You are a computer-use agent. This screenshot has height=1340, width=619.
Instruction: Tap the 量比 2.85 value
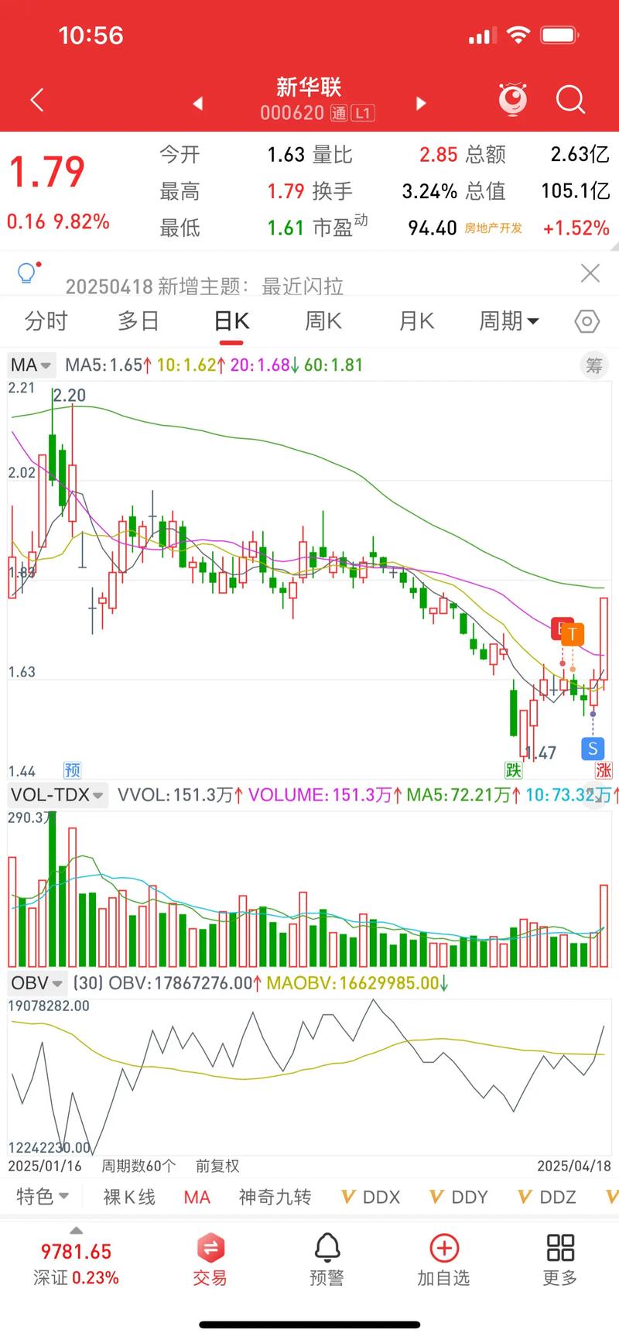point(439,154)
